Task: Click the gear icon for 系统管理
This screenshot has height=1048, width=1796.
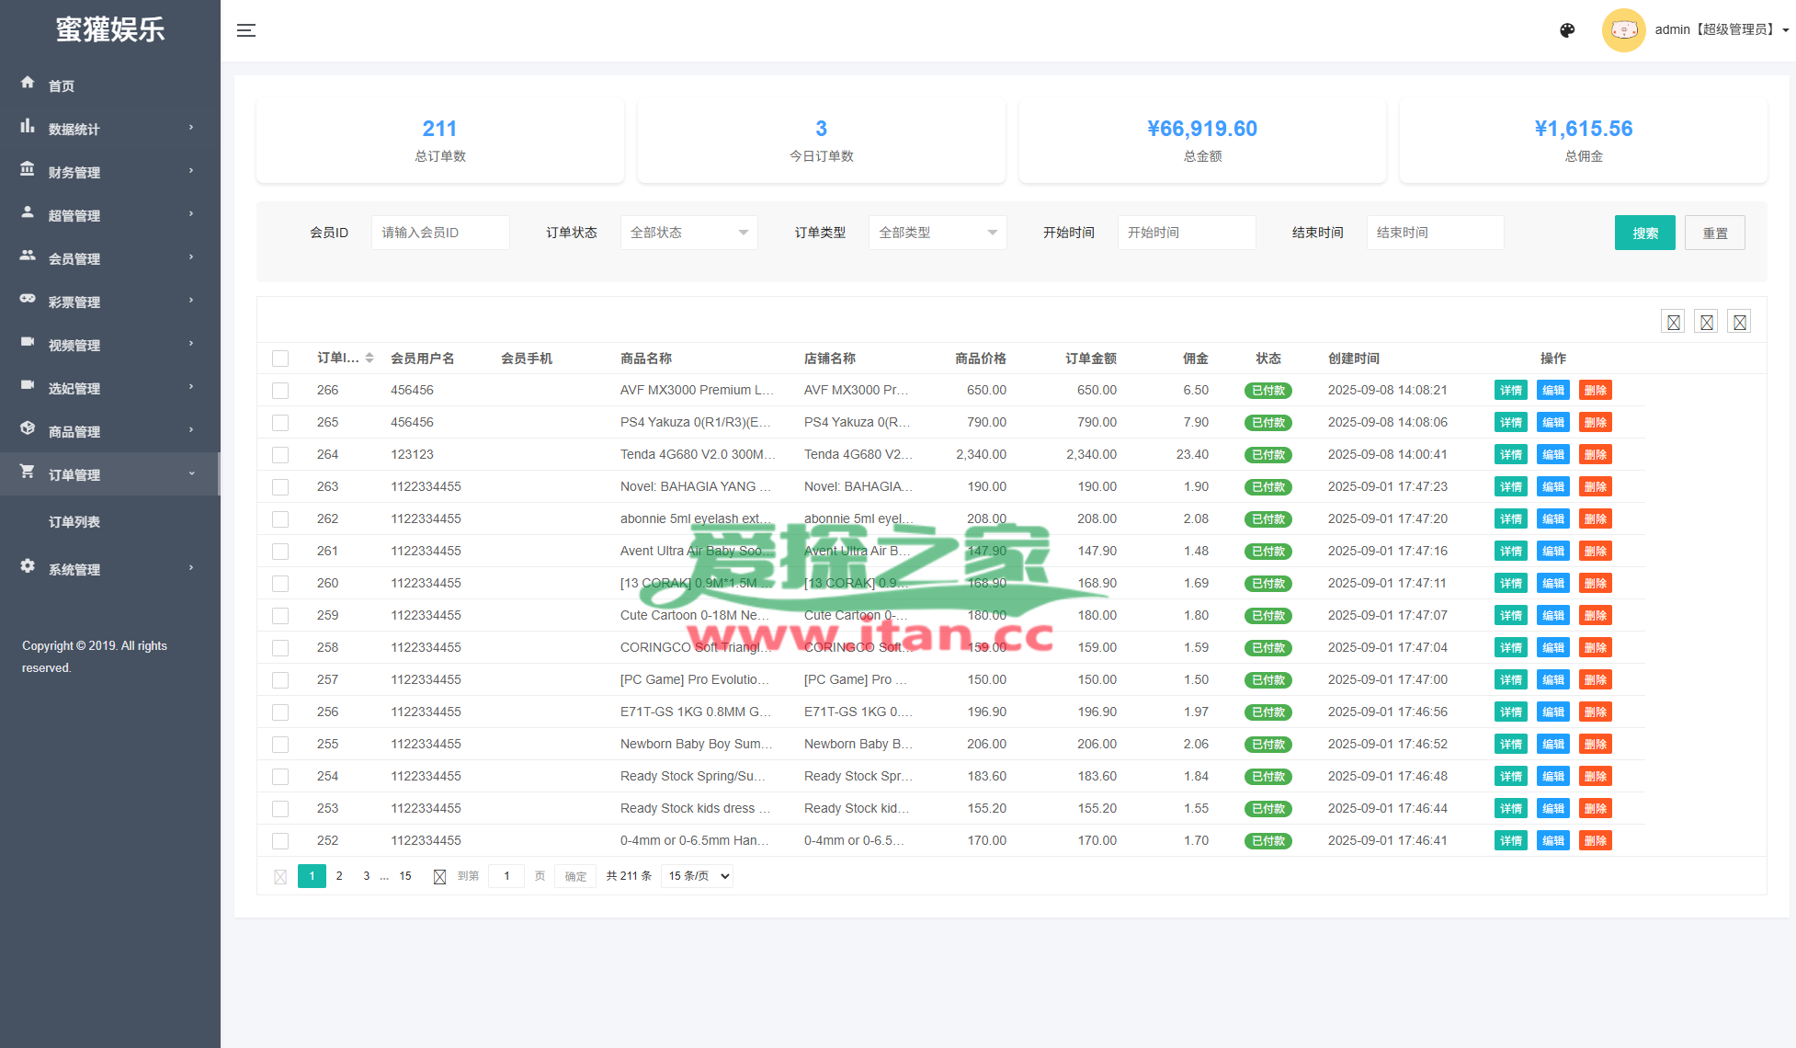Action: click(28, 566)
